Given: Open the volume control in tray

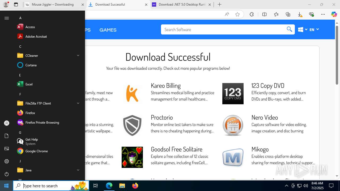Looking at the screenshot, I should pyautogui.click(x=306, y=186).
